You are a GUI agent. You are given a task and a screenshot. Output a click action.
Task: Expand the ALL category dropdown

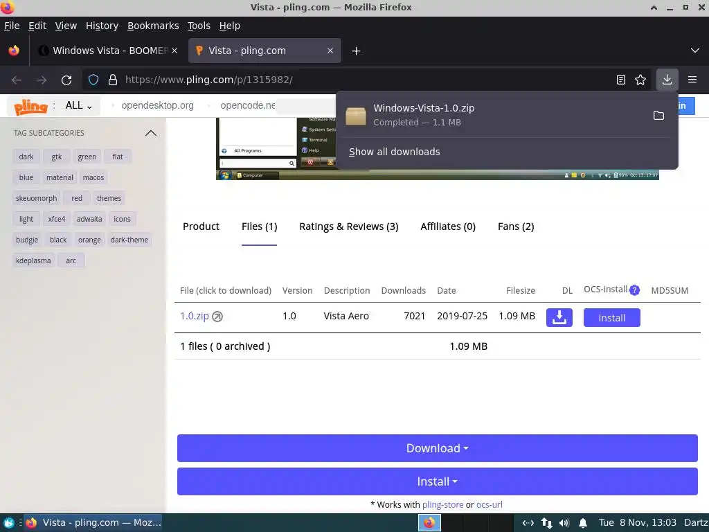click(x=79, y=105)
